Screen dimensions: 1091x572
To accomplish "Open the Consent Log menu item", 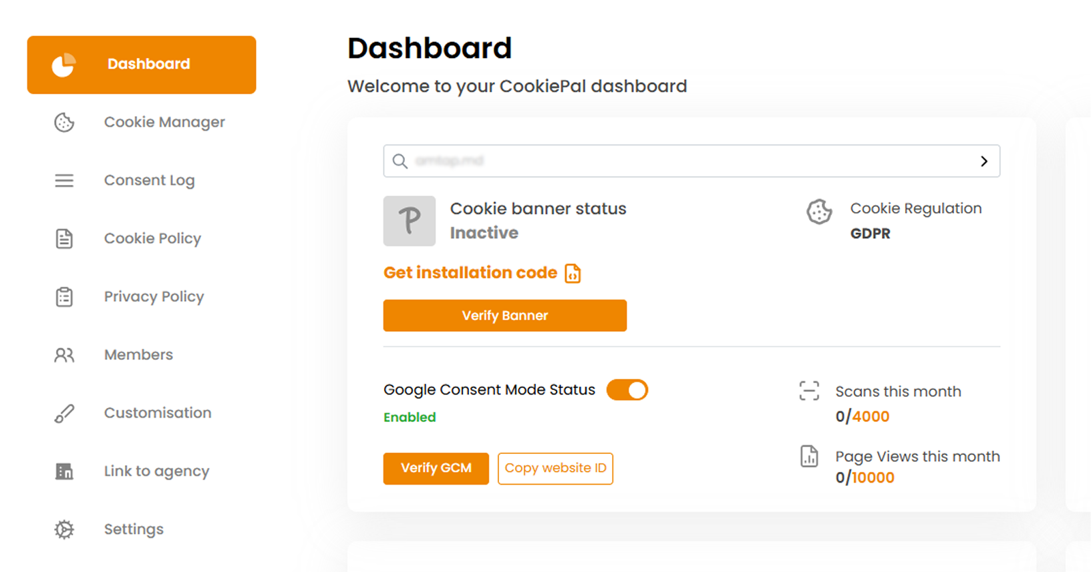I will [x=149, y=180].
